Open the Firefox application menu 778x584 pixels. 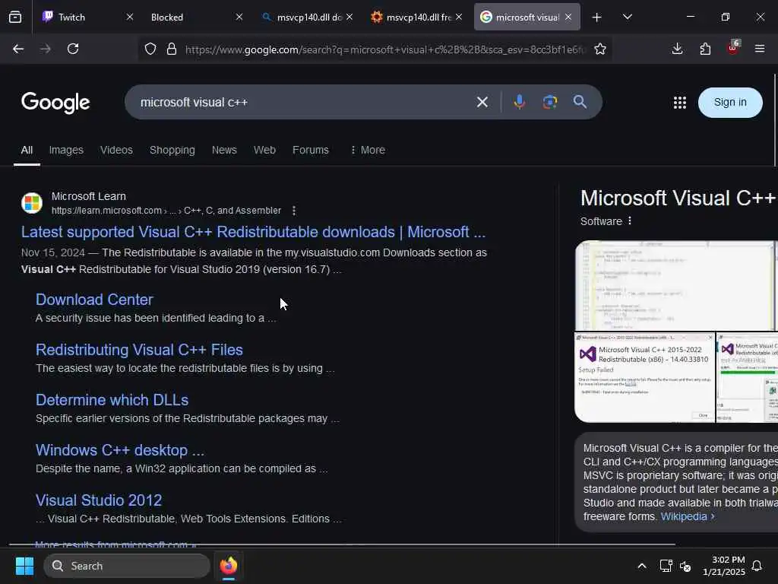tap(760, 49)
